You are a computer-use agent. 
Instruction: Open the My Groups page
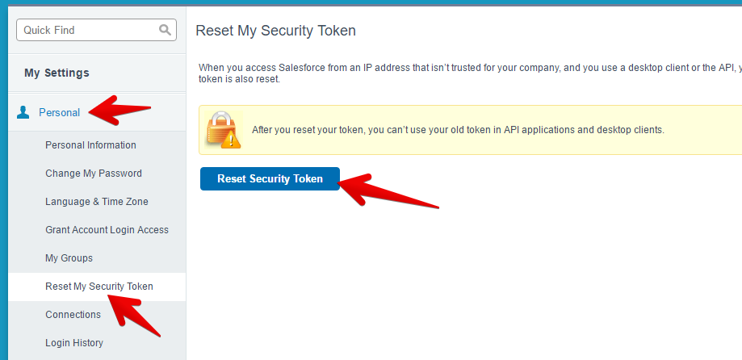[69, 258]
